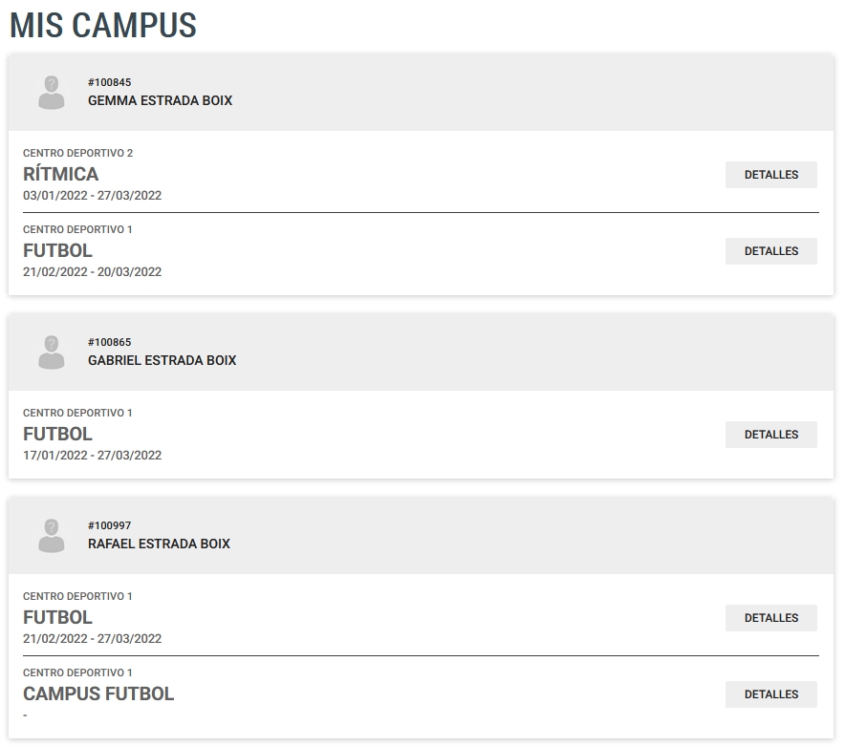Select the Gabriel Estrada Boix name
Screen dimensions: 845x747
pyautogui.click(x=162, y=360)
